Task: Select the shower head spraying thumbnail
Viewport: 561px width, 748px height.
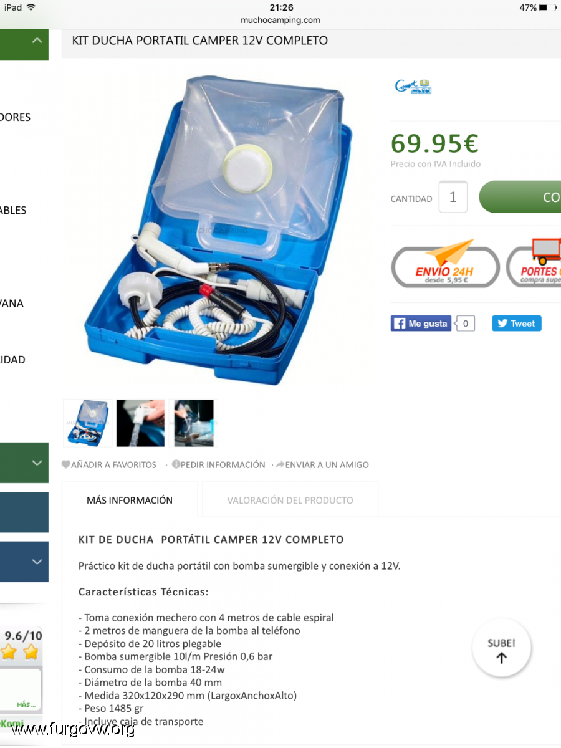Action: click(141, 423)
